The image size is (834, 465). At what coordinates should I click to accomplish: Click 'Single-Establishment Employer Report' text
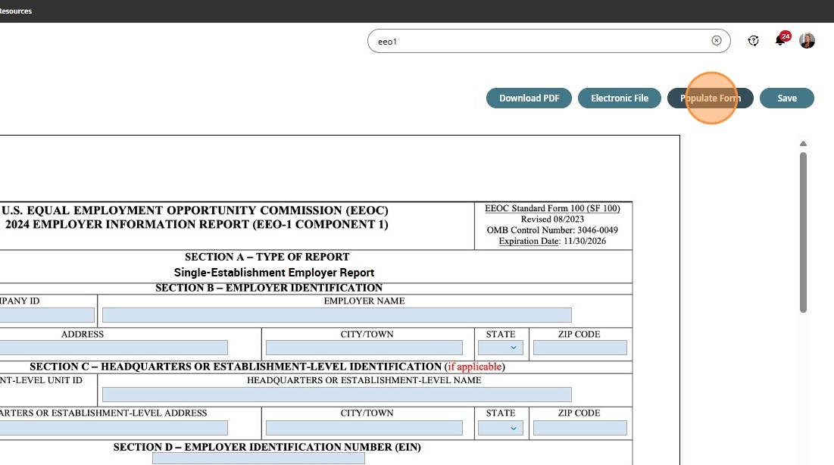click(274, 273)
